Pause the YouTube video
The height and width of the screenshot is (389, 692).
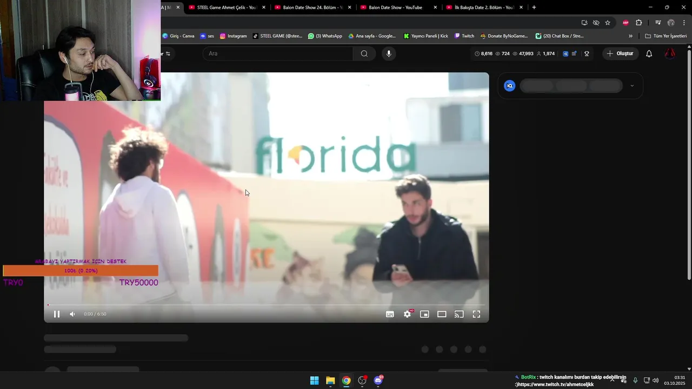pyautogui.click(x=57, y=314)
